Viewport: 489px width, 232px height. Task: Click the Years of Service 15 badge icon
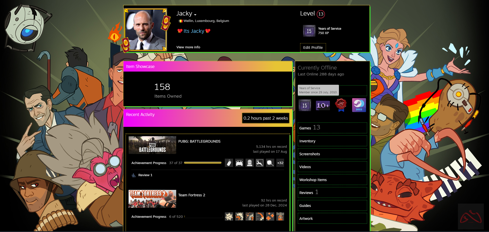[305, 105]
